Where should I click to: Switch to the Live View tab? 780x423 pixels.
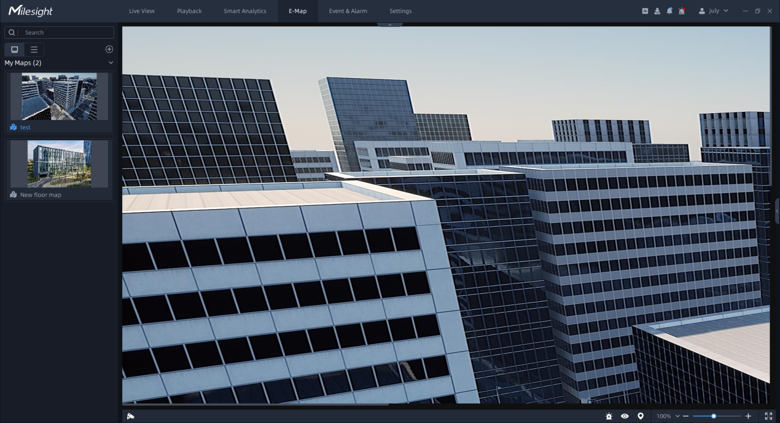coord(142,11)
